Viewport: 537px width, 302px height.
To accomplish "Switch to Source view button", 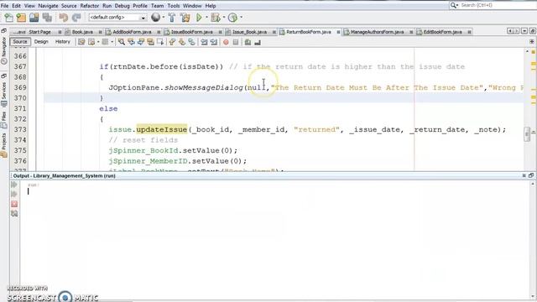I will (x=20, y=42).
